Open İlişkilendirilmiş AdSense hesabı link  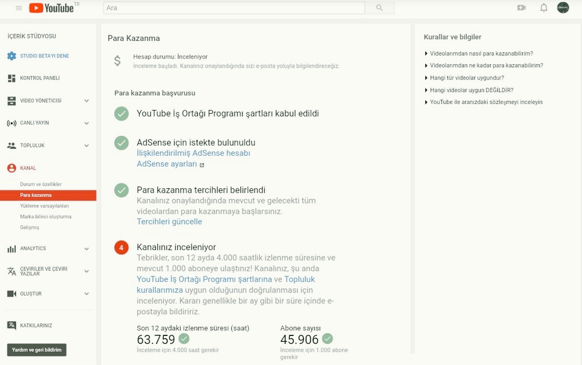click(x=193, y=153)
